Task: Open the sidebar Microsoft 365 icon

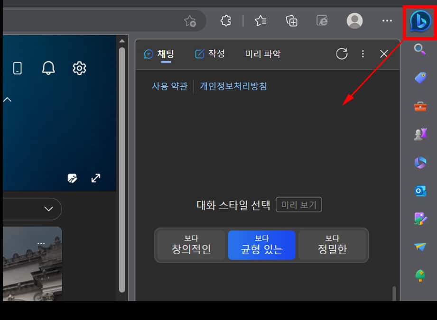Action: [x=420, y=163]
